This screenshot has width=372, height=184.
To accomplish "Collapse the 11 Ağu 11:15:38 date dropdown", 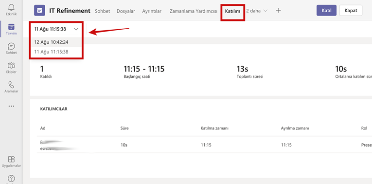I will 56,29.
